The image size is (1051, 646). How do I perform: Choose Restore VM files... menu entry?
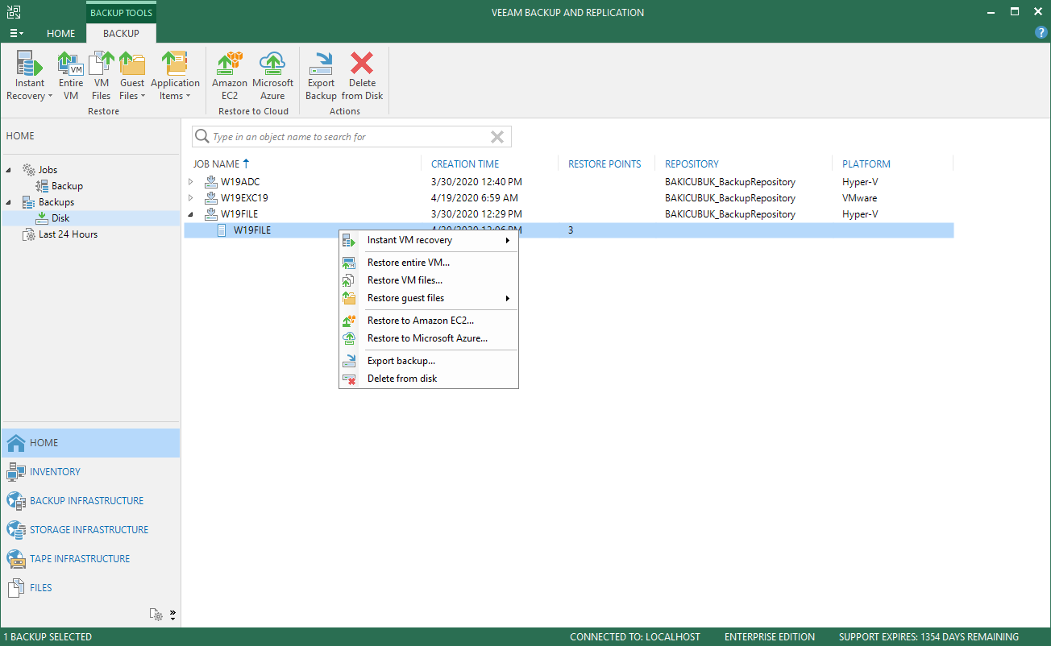coord(429,280)
